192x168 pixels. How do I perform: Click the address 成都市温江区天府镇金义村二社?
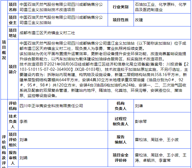pos(47,33)
